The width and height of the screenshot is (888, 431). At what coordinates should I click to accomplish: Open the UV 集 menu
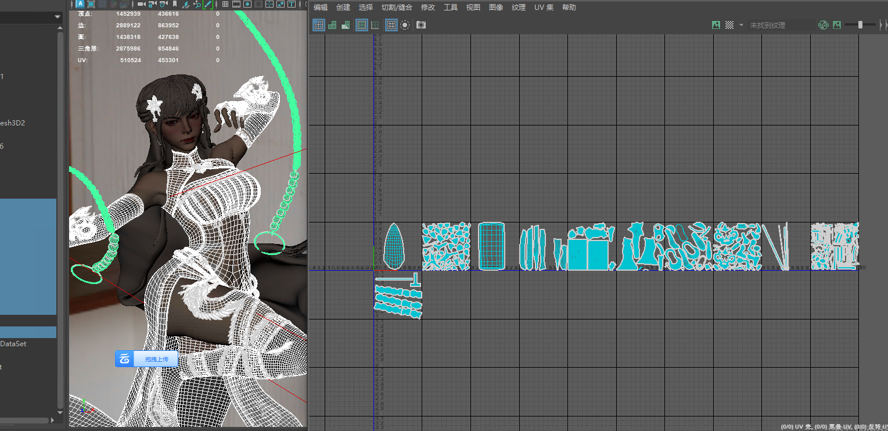[x=544, y=8]
